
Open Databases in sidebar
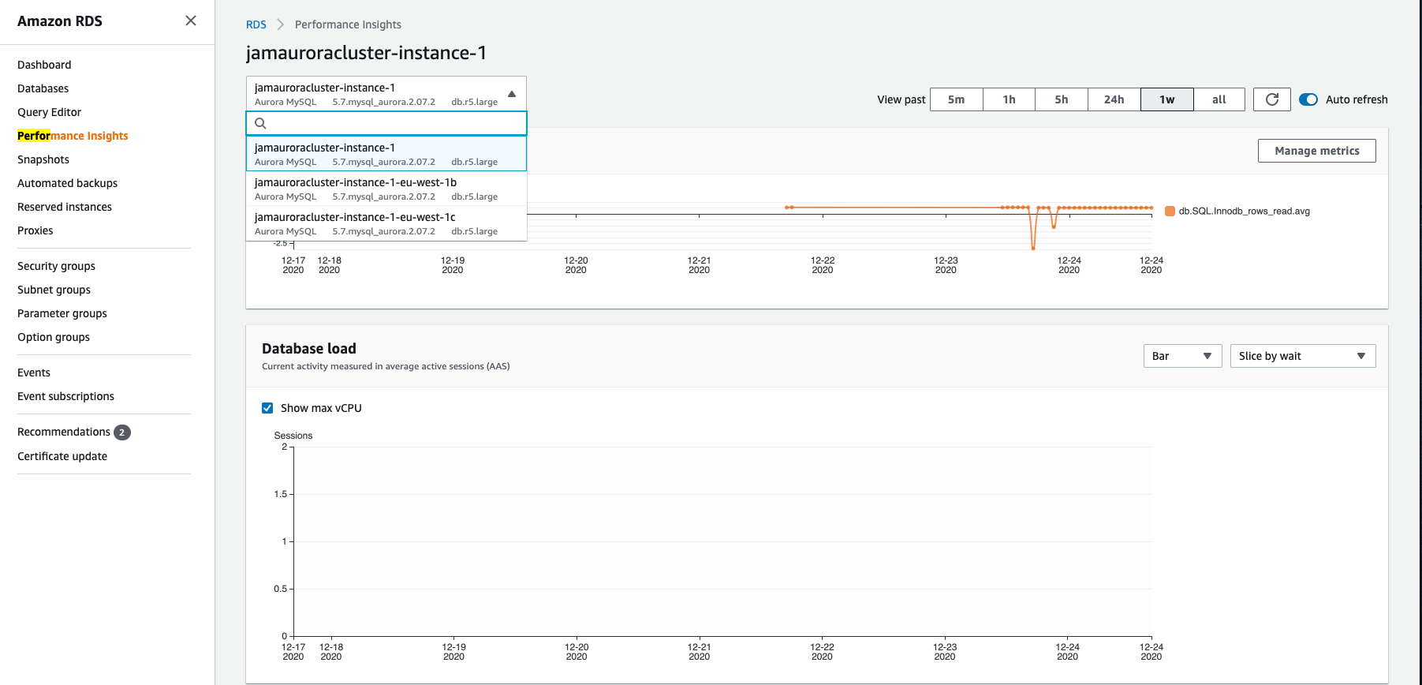point(43,88)
